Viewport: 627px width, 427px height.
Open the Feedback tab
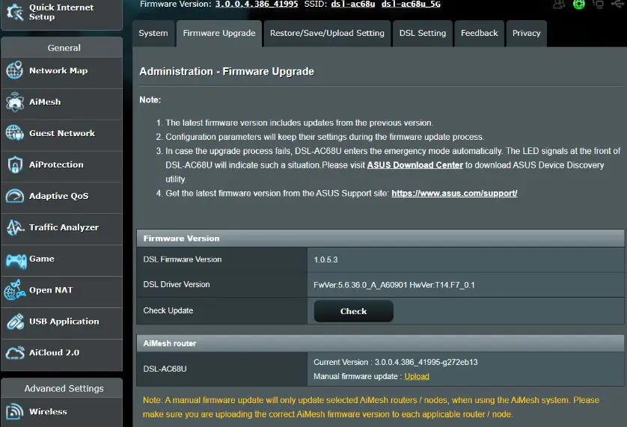coord(480,33)
